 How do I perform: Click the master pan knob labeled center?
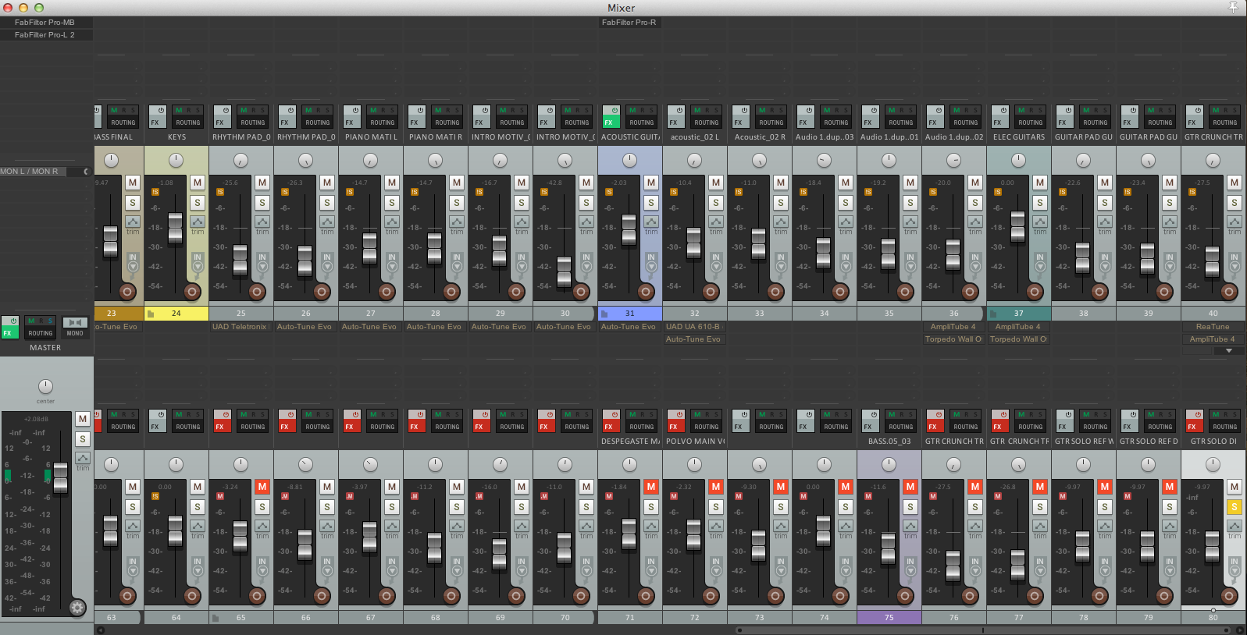pos(46,387)
